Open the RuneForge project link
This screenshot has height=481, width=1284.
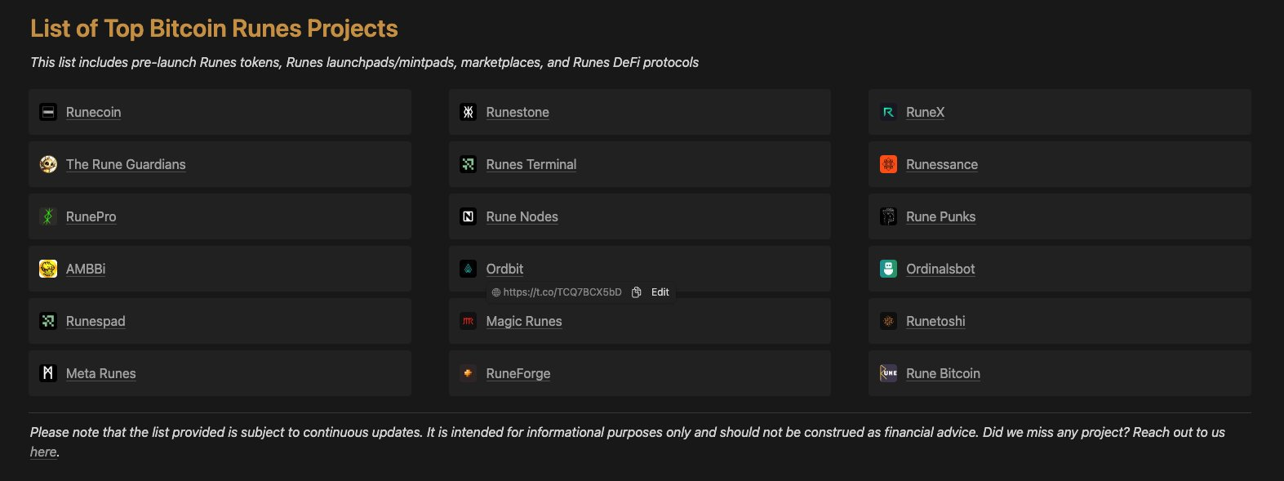[518, 373]
